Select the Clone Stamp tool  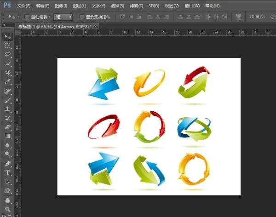(x=7, y=109)
